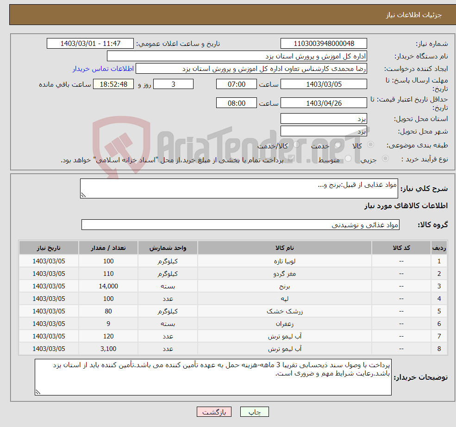Open buyer contact information link

point(103,69)
